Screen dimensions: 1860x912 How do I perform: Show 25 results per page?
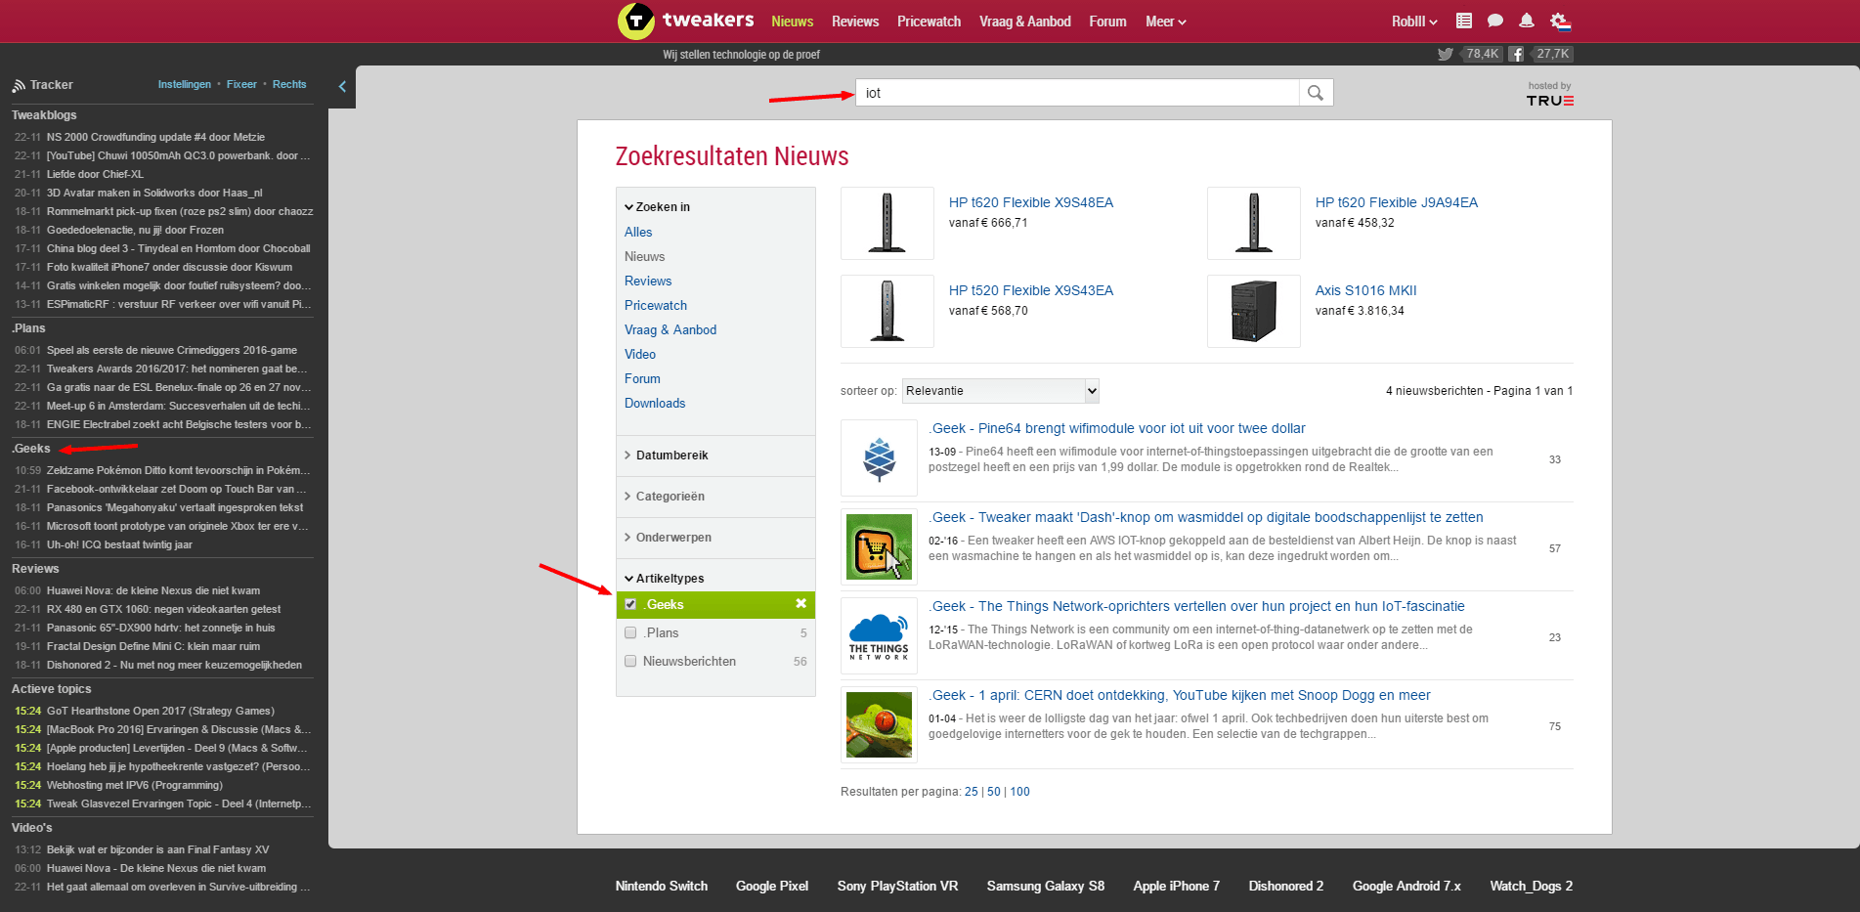click(x=972, y=792)
